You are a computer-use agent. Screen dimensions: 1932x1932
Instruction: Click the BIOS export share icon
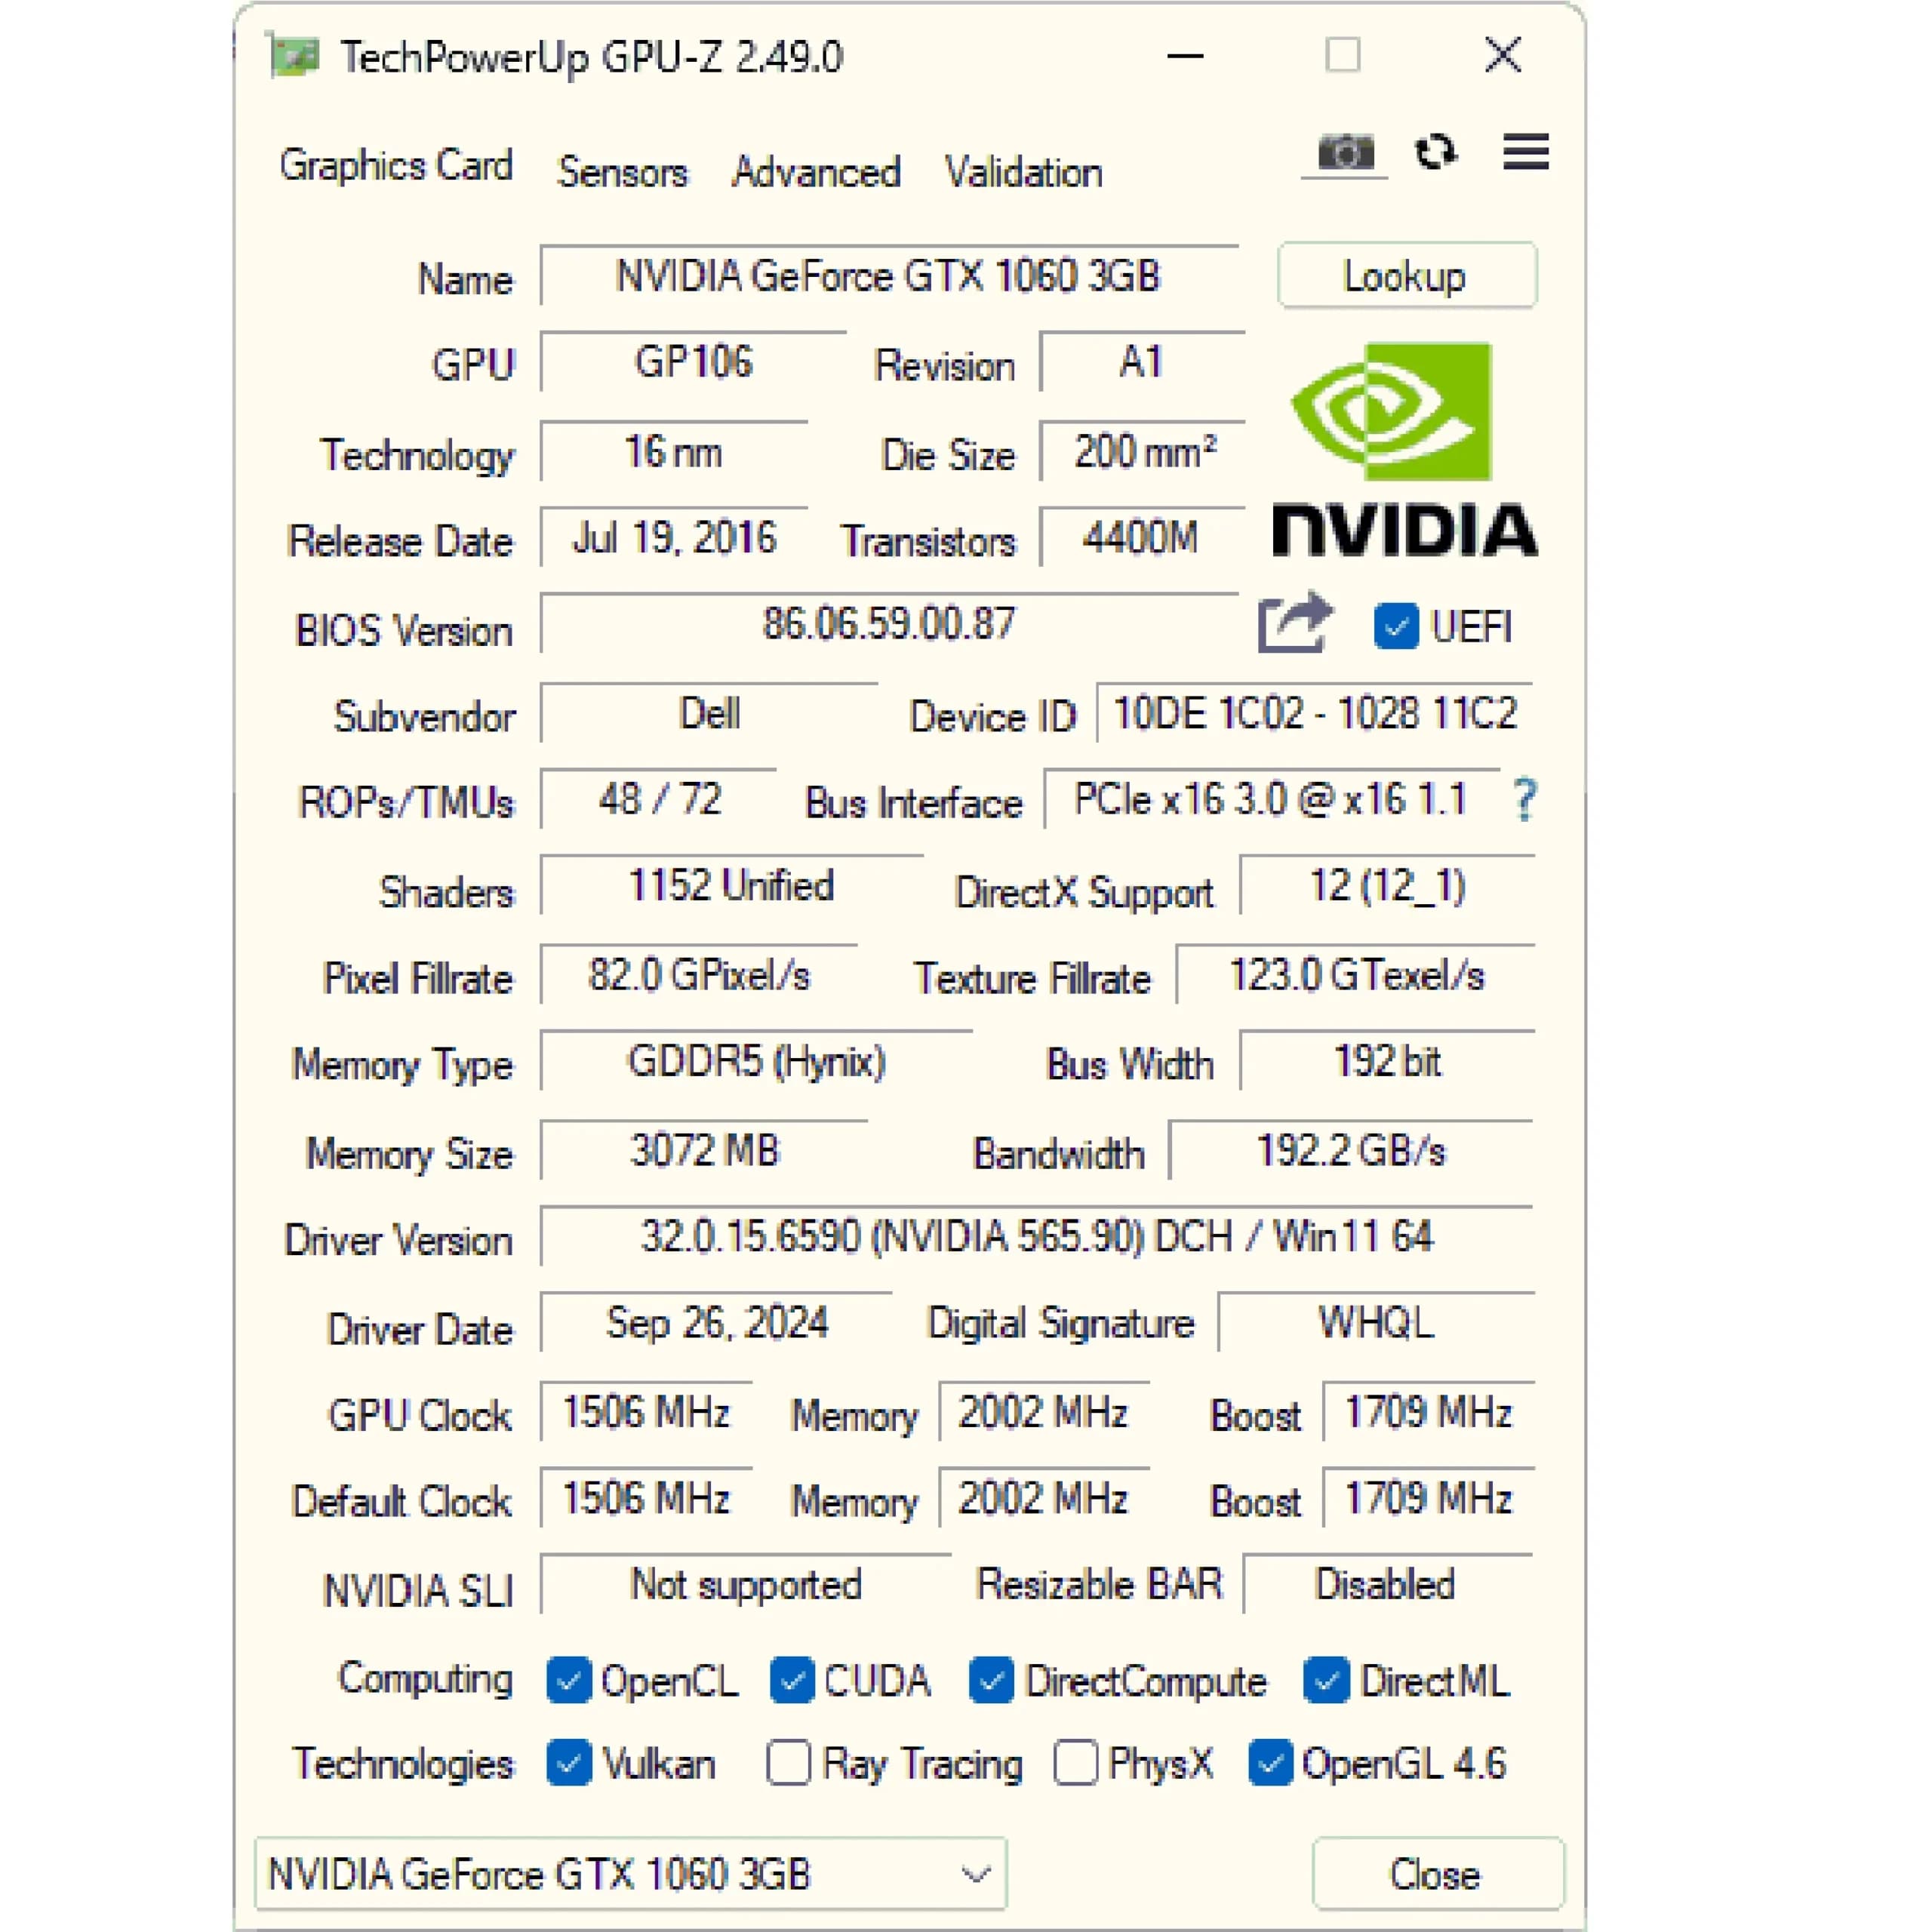coord(1295,623)
